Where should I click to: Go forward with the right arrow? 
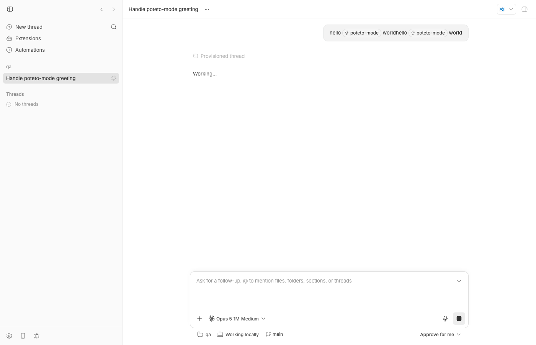pyautogui.click(x=114, y=9)
